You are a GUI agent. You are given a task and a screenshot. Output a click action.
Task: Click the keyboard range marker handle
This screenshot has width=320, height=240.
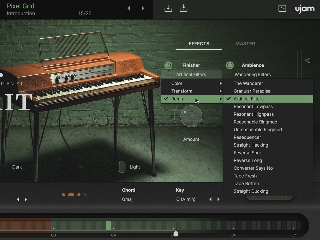(176, 233)
